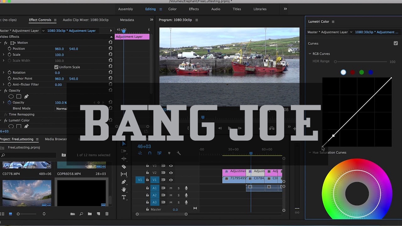Disable the Curves section checkbox
The image size is (402, 226).
pos(396,43)
